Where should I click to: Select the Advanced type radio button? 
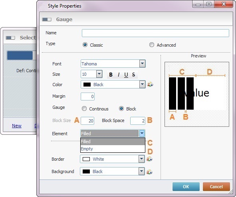152,45
